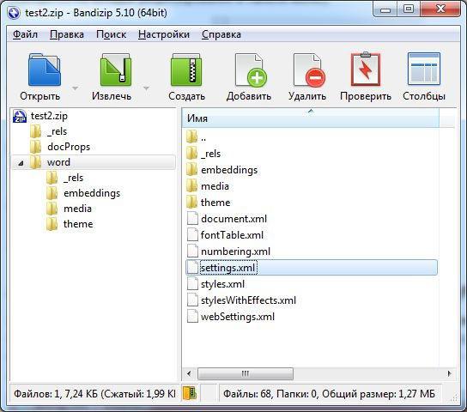Close the Bandizip window
Screen dimensions: 467x412
tap(440, 9)
